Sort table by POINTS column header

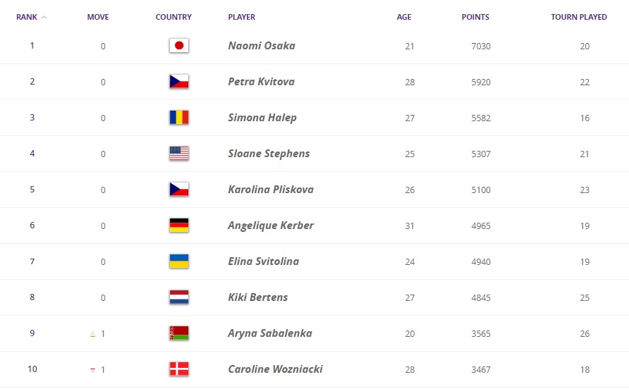pos(475,17)
